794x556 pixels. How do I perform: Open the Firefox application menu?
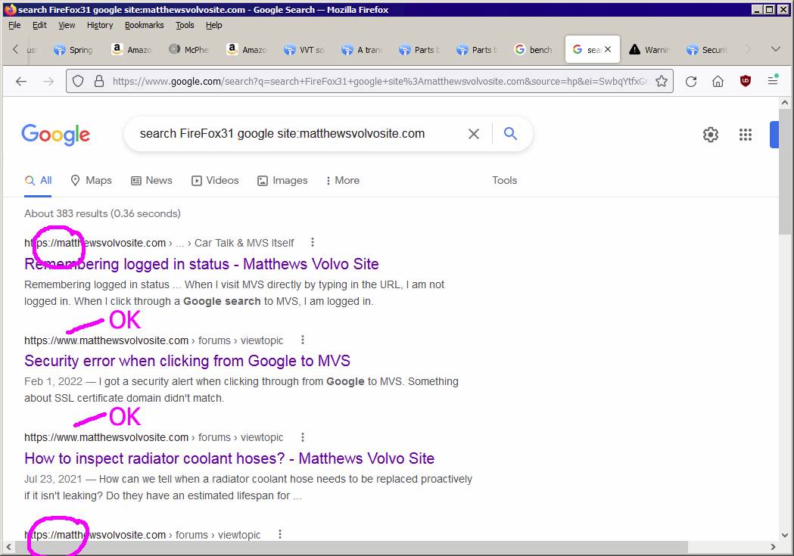(x=774, y=80)
